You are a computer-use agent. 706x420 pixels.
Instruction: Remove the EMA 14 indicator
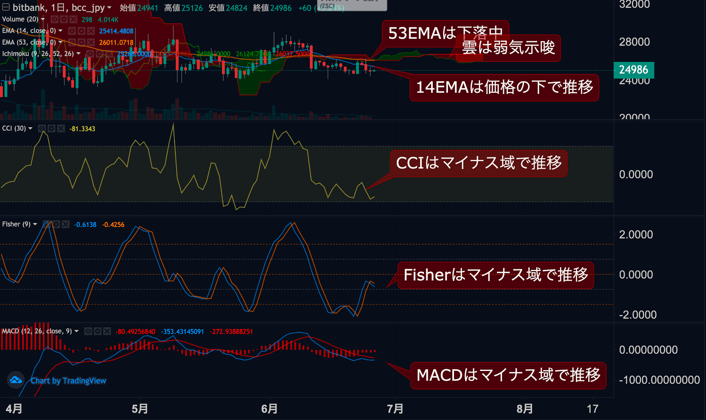pos(91,31)
